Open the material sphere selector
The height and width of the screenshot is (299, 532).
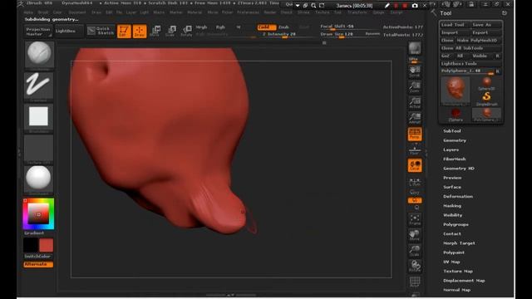38,179
